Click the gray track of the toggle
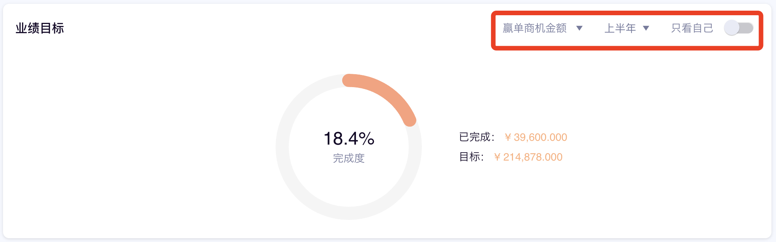The width and height of the screenshot is (776, 242). click(x=746, y=28)
